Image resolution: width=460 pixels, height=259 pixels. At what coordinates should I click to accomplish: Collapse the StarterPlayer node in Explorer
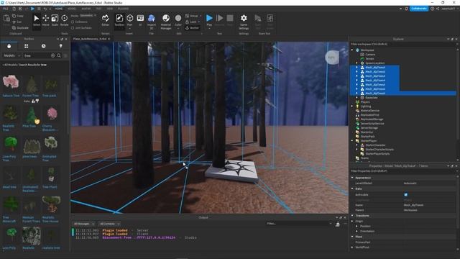(352, 141)
